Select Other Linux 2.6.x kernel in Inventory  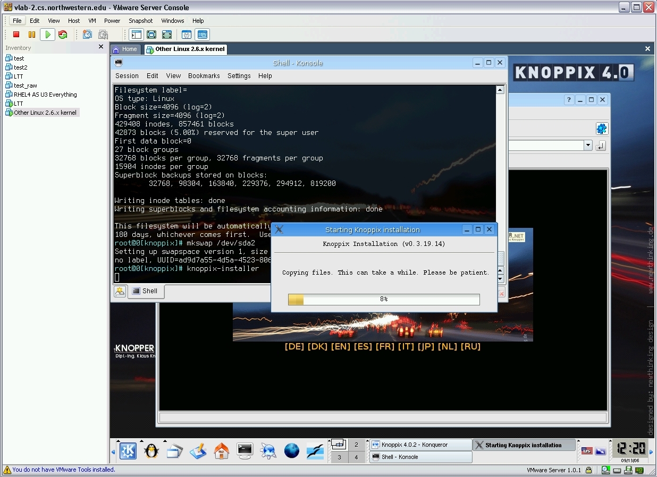[41, 113]
